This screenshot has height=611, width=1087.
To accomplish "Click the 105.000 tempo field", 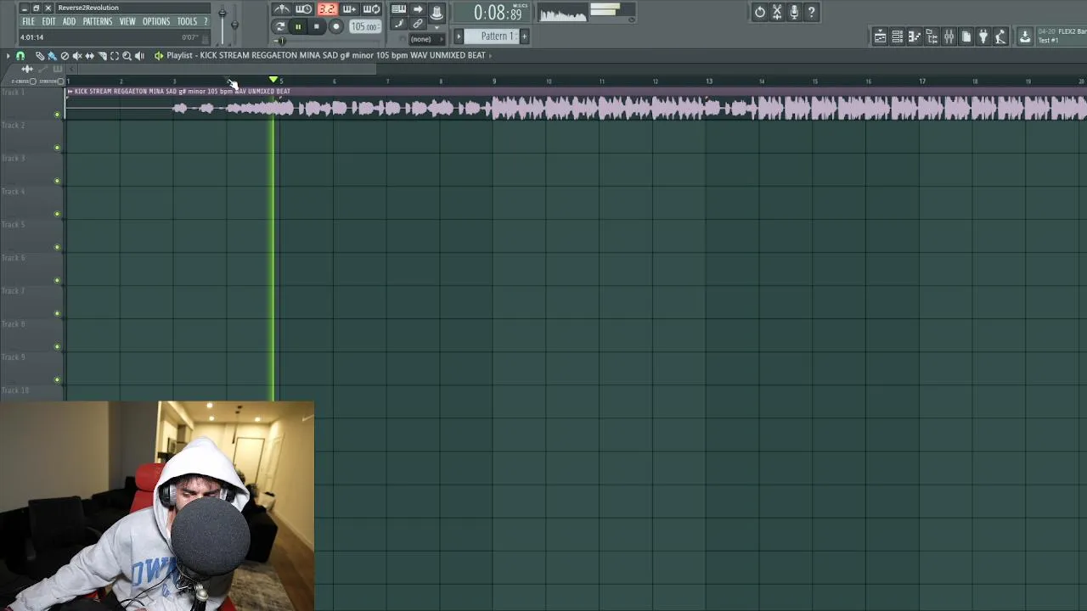I will 365,27.
